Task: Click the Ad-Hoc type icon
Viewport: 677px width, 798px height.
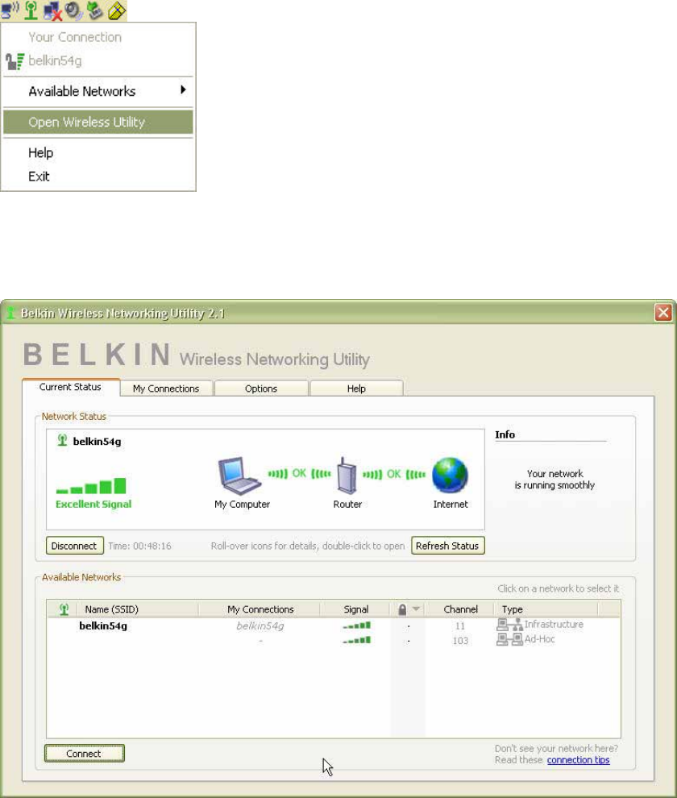Action: point(509,639)
